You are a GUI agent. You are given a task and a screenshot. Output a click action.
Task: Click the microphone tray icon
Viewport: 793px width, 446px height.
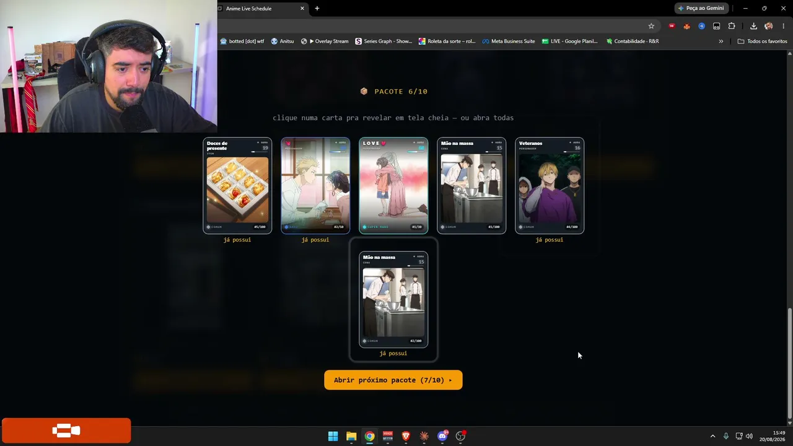(725, 436)
